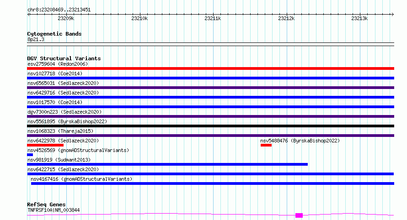This screenshot has width=407, height=220.
Task: Click the DGV Structural Variants track title
Action: 64,58
